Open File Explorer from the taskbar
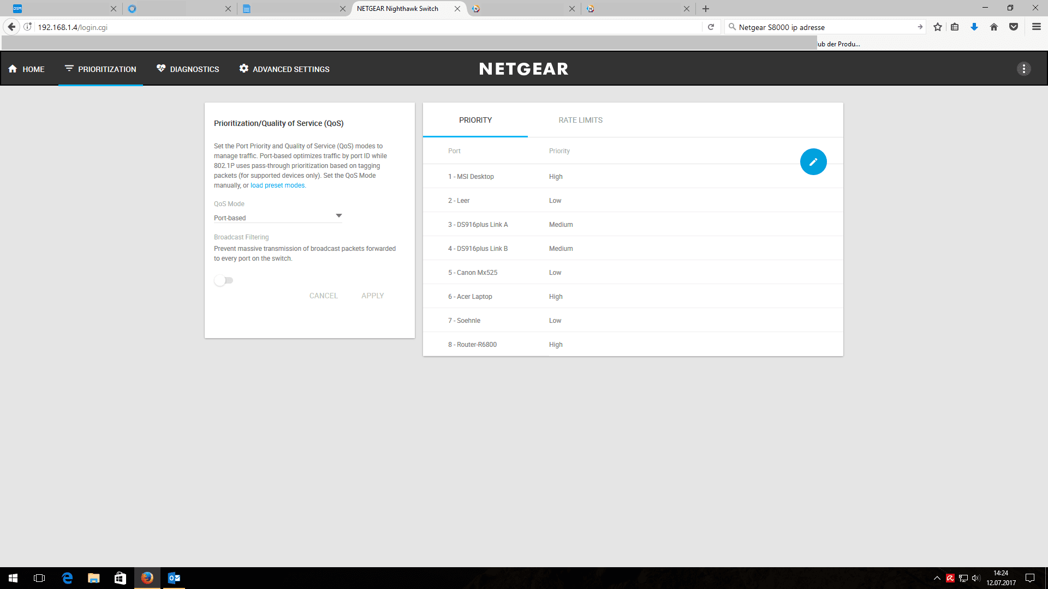Image resolution: width=1048 pixels, height=589 pixels. (94, 578)
